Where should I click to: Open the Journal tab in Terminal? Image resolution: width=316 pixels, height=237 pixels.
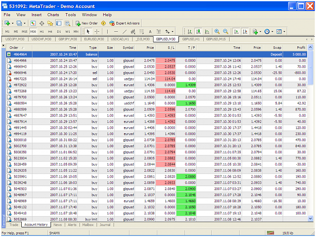105,225
